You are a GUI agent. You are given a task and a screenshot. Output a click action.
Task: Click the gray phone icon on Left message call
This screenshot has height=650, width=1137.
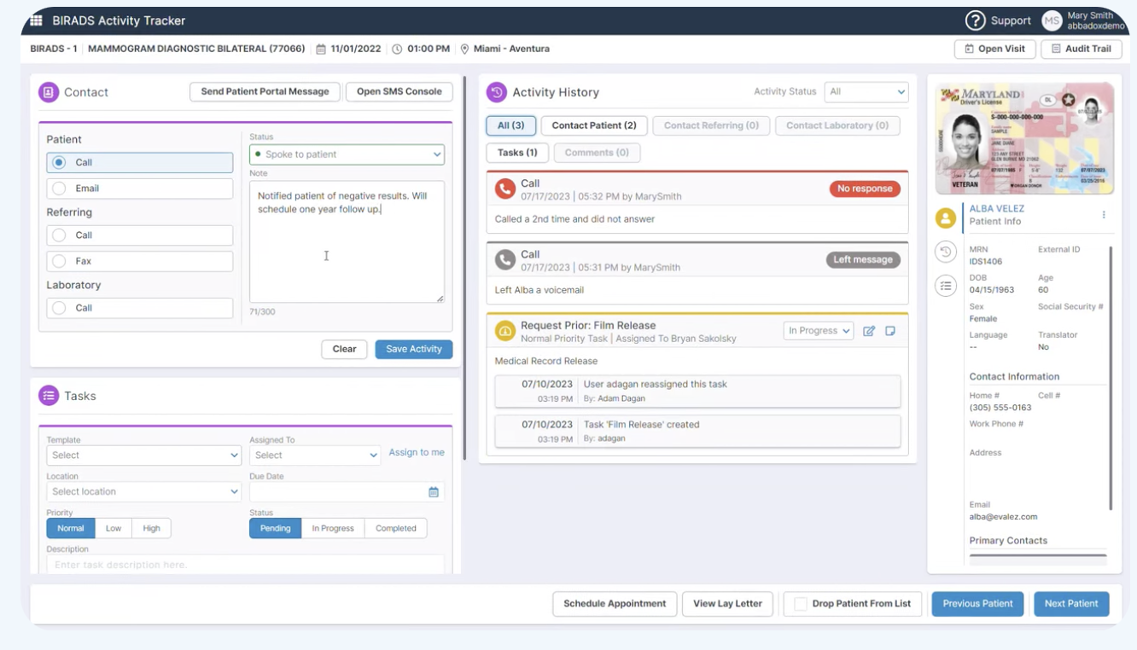coord(505,260)
